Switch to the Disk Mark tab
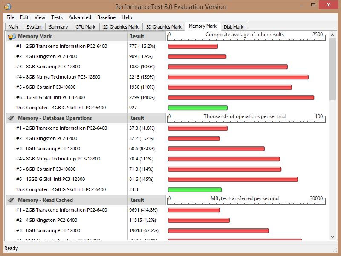This screenshot has height=256, width=341. (x=233, y=27)
